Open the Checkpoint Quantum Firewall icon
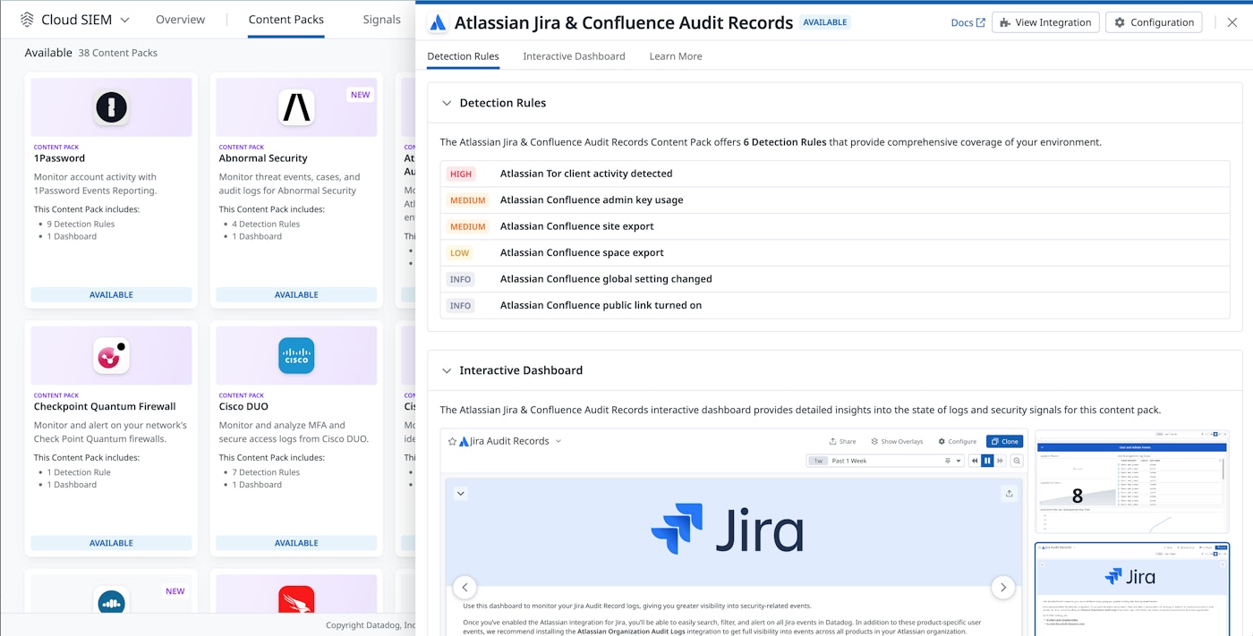 click(x=112, y=355)
